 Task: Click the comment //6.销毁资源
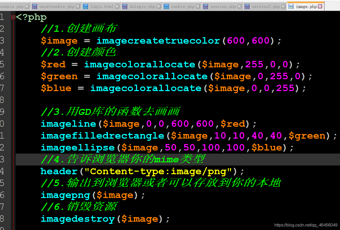pos(79,207)
